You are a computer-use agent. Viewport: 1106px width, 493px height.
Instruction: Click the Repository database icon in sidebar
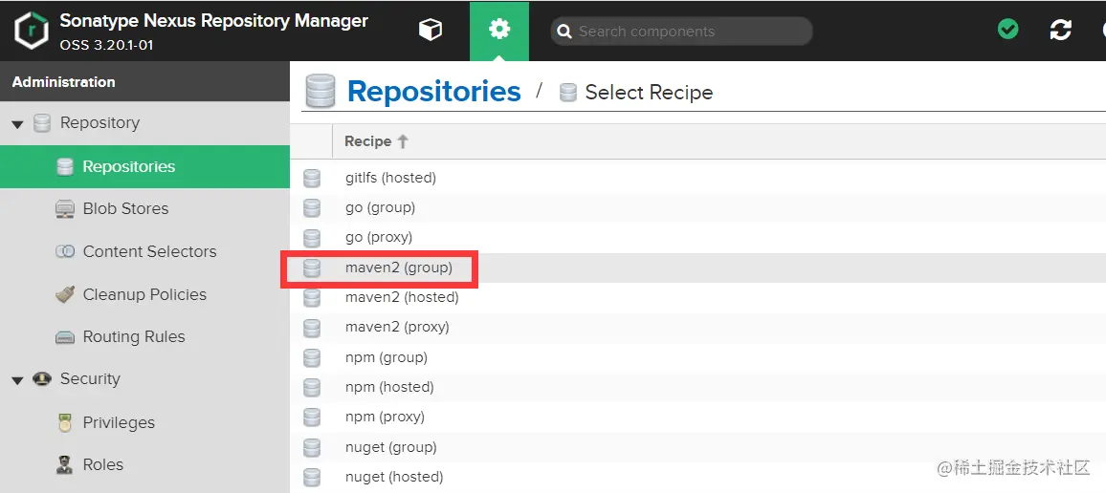pyautogui.click(x=42, y=124)
